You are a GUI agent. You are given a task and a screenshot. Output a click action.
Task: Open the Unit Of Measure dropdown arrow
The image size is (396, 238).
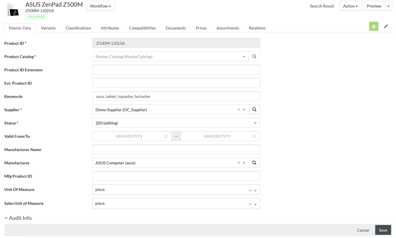[x=255, y=190]
